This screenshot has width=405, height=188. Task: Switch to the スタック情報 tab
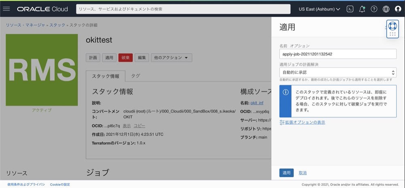[106, 76]
